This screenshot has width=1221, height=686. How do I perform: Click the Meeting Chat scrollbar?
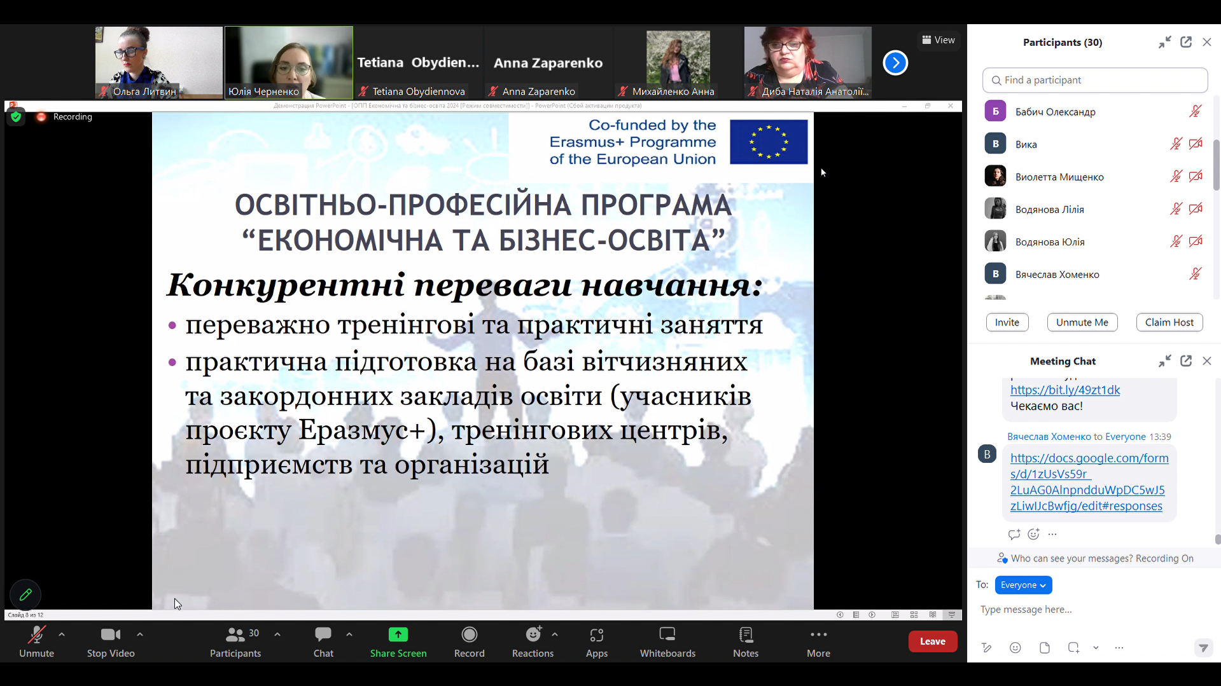(x=1217, y=539)
